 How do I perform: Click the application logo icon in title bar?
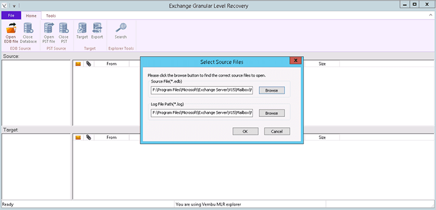click(x=4, y=6)
